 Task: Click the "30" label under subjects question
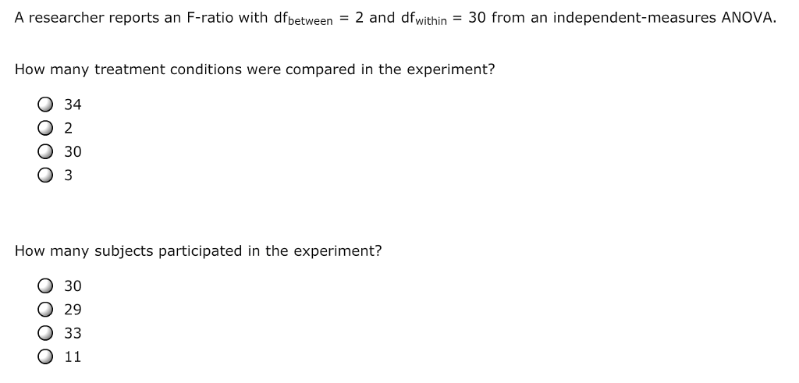tap(73, 285)
